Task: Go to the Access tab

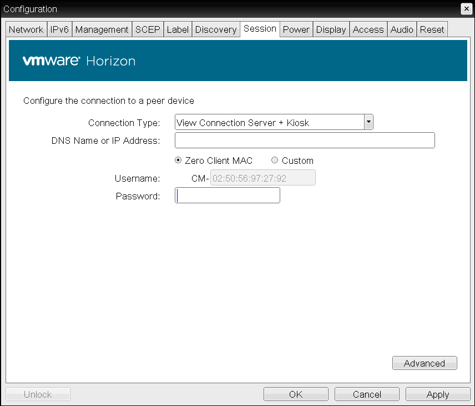Action: click(x=368, y=29)
